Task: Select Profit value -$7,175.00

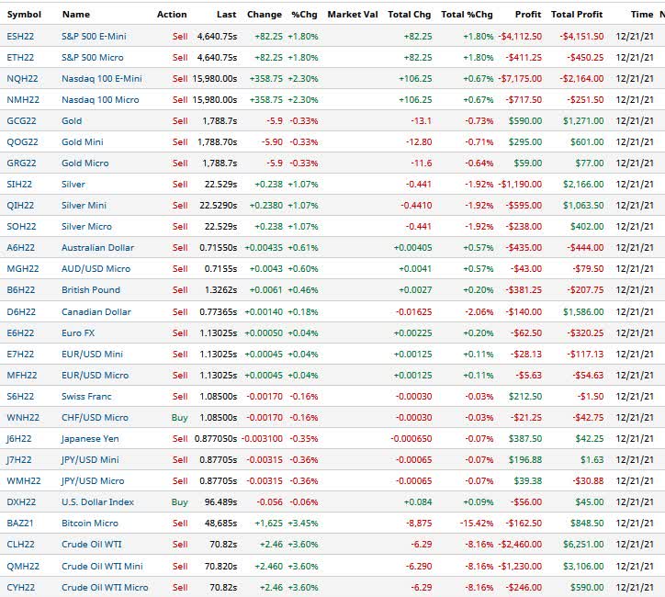Action: [520, 79]
